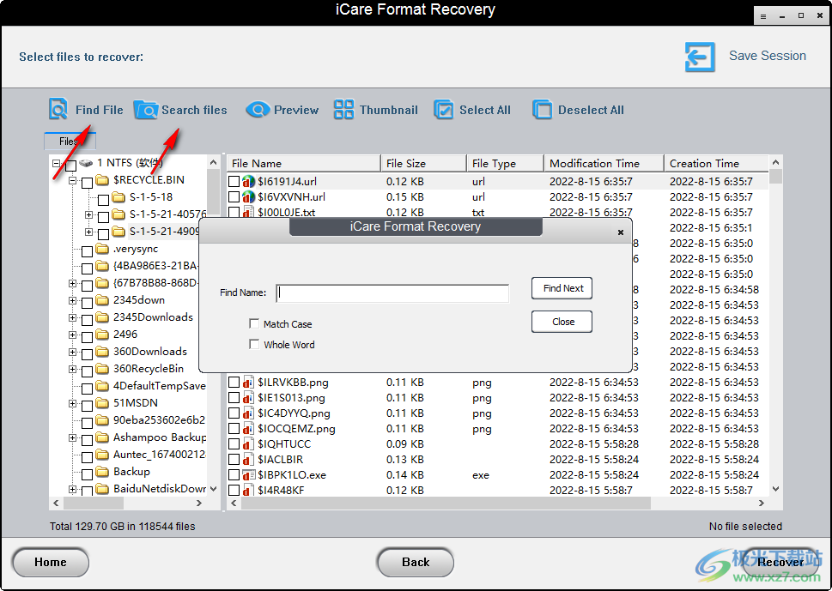Click the dialog's Close button
This screenshot has width=832, height=591.
click(x=562, y=322)
